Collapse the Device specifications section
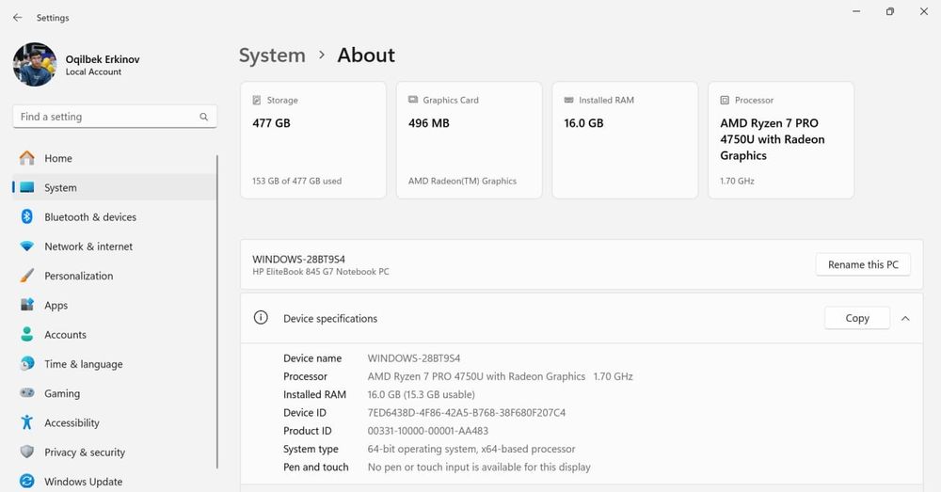Viewport: 941px width, 492px height. pyautogui.click(x=905, y=319)
